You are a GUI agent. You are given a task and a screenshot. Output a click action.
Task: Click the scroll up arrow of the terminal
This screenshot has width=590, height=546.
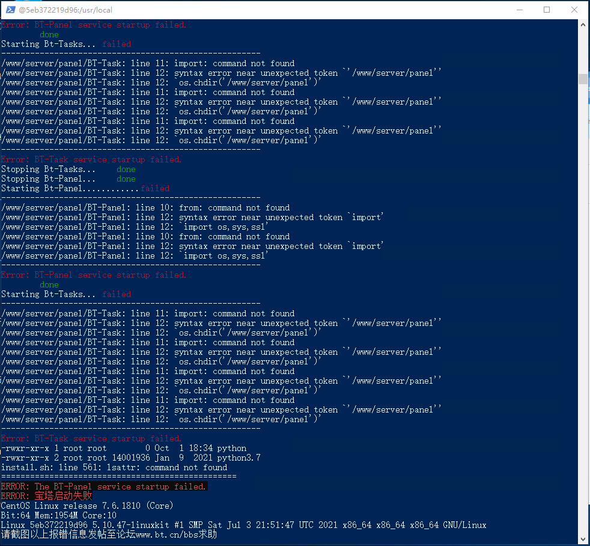click(x=583, y=25)
